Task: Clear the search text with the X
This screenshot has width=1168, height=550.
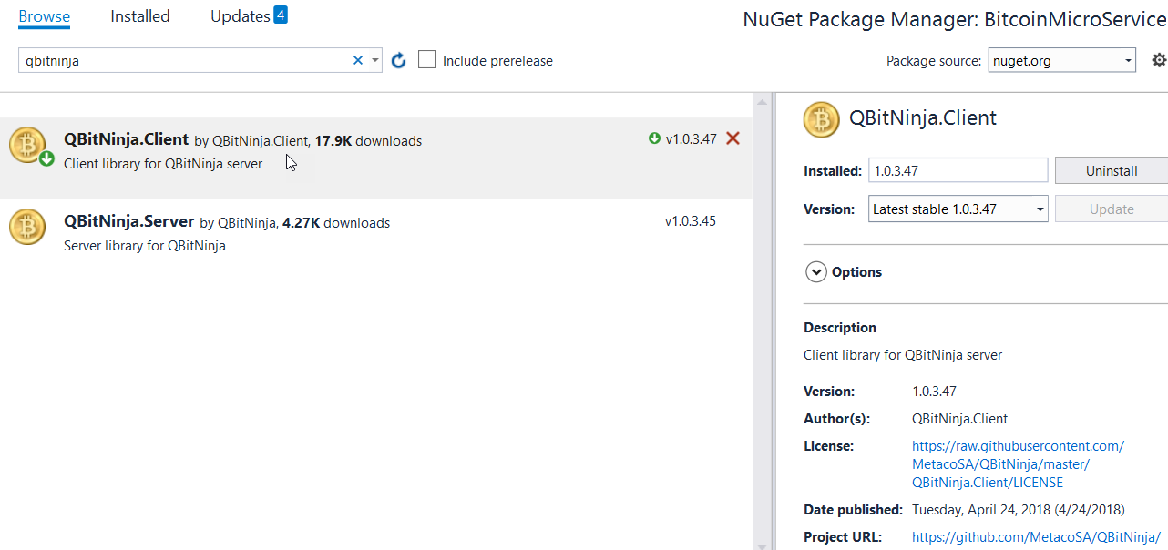Action: 357,61
